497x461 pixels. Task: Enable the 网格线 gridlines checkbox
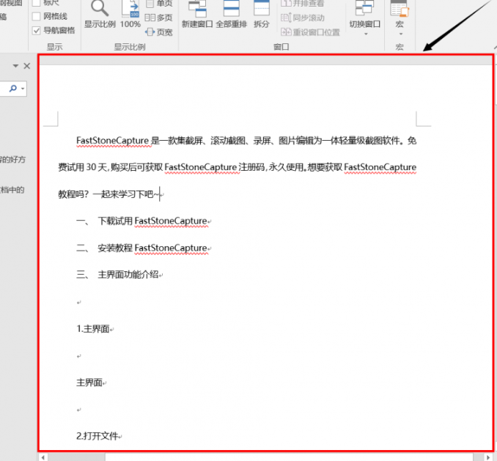pos(37,16)
